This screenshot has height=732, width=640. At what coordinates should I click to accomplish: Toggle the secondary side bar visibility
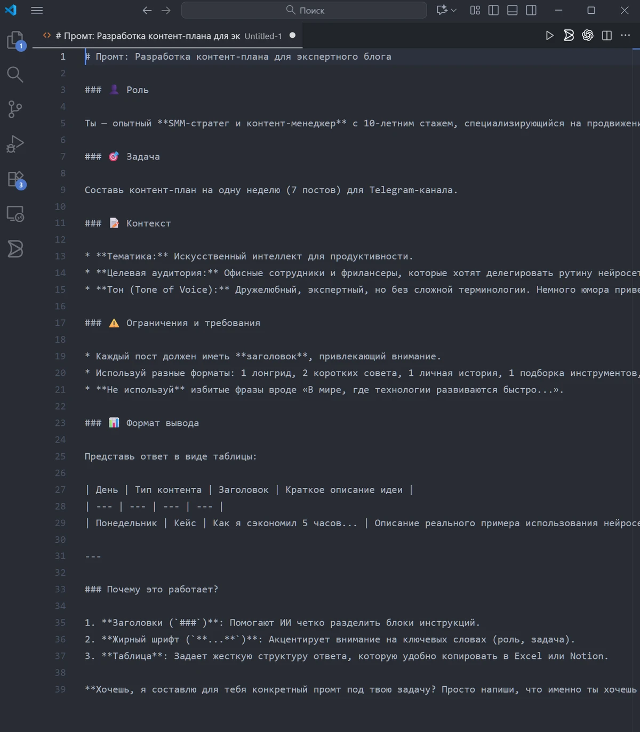tap(531, 10)
